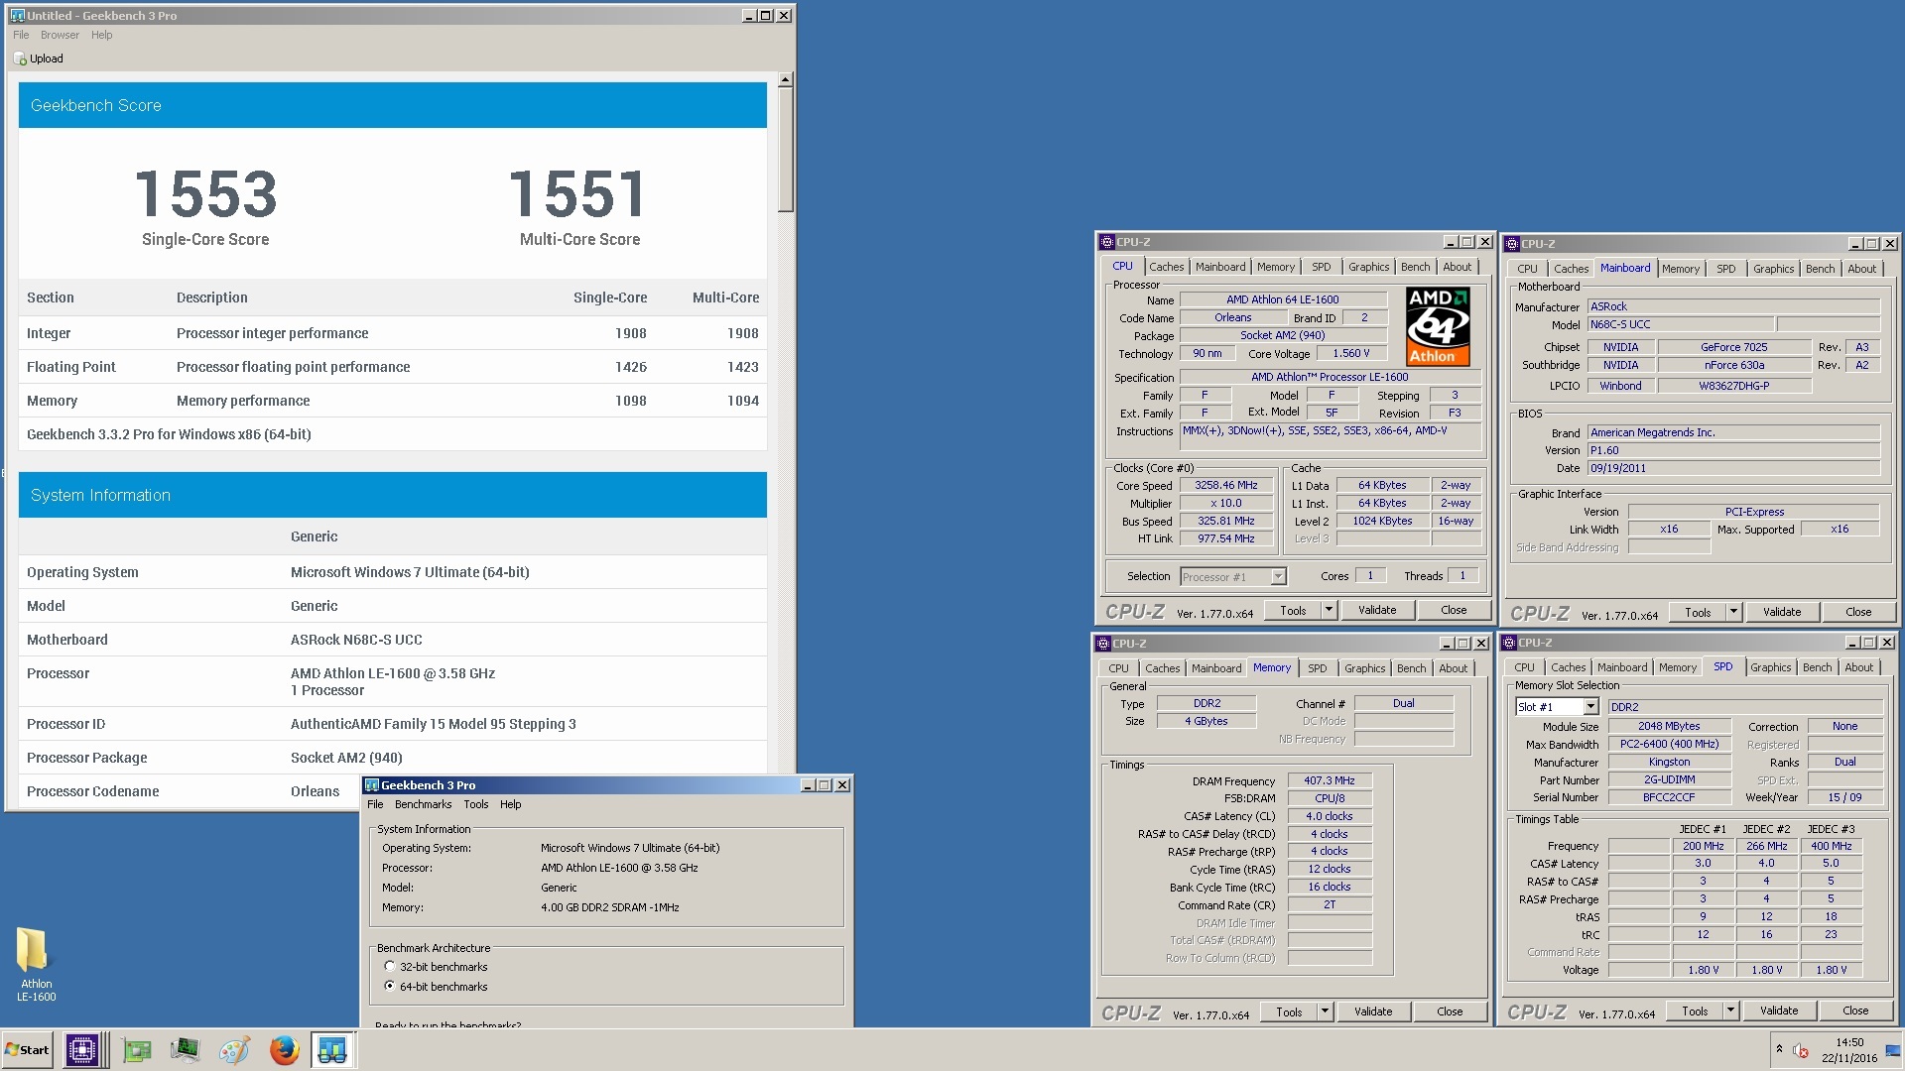Launch Paint from the taskbar

pyautogui.click(x=234, y=1050)
